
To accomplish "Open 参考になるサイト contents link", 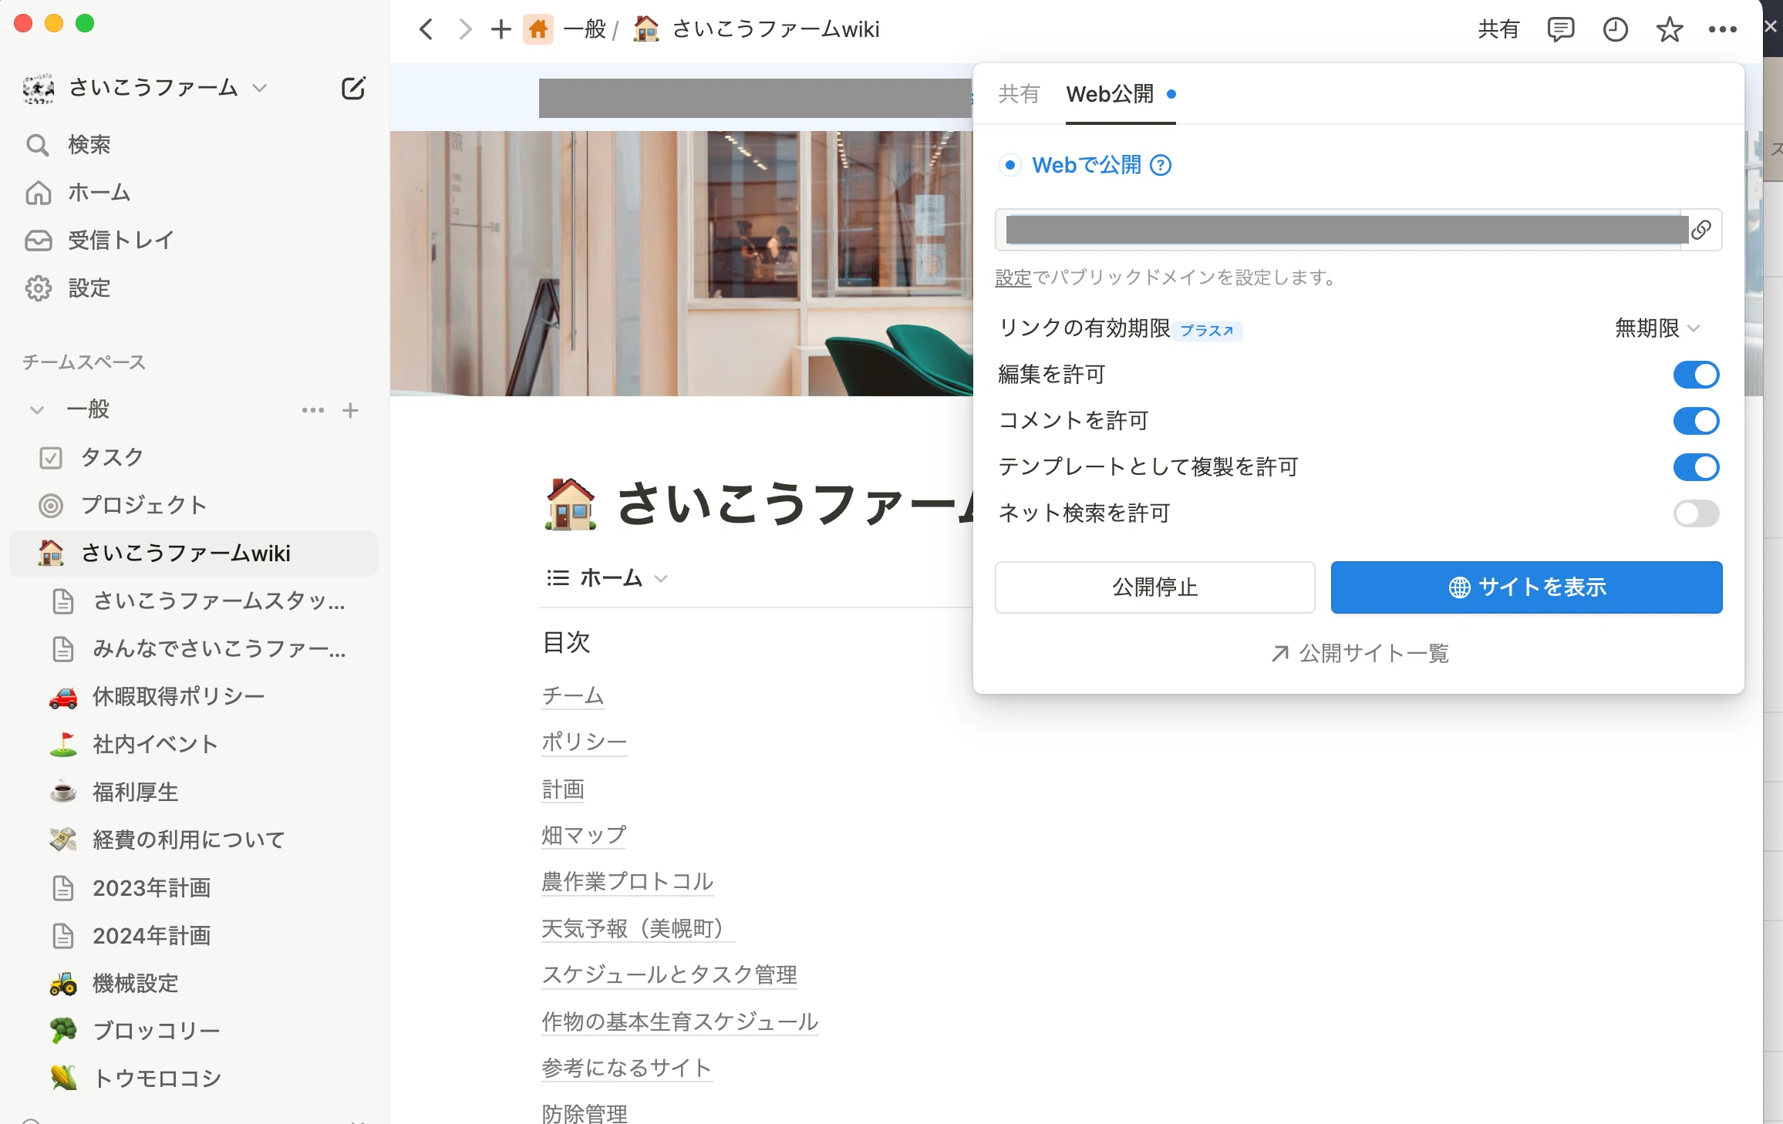I will pyautogui.click(x=627, y=1068).
